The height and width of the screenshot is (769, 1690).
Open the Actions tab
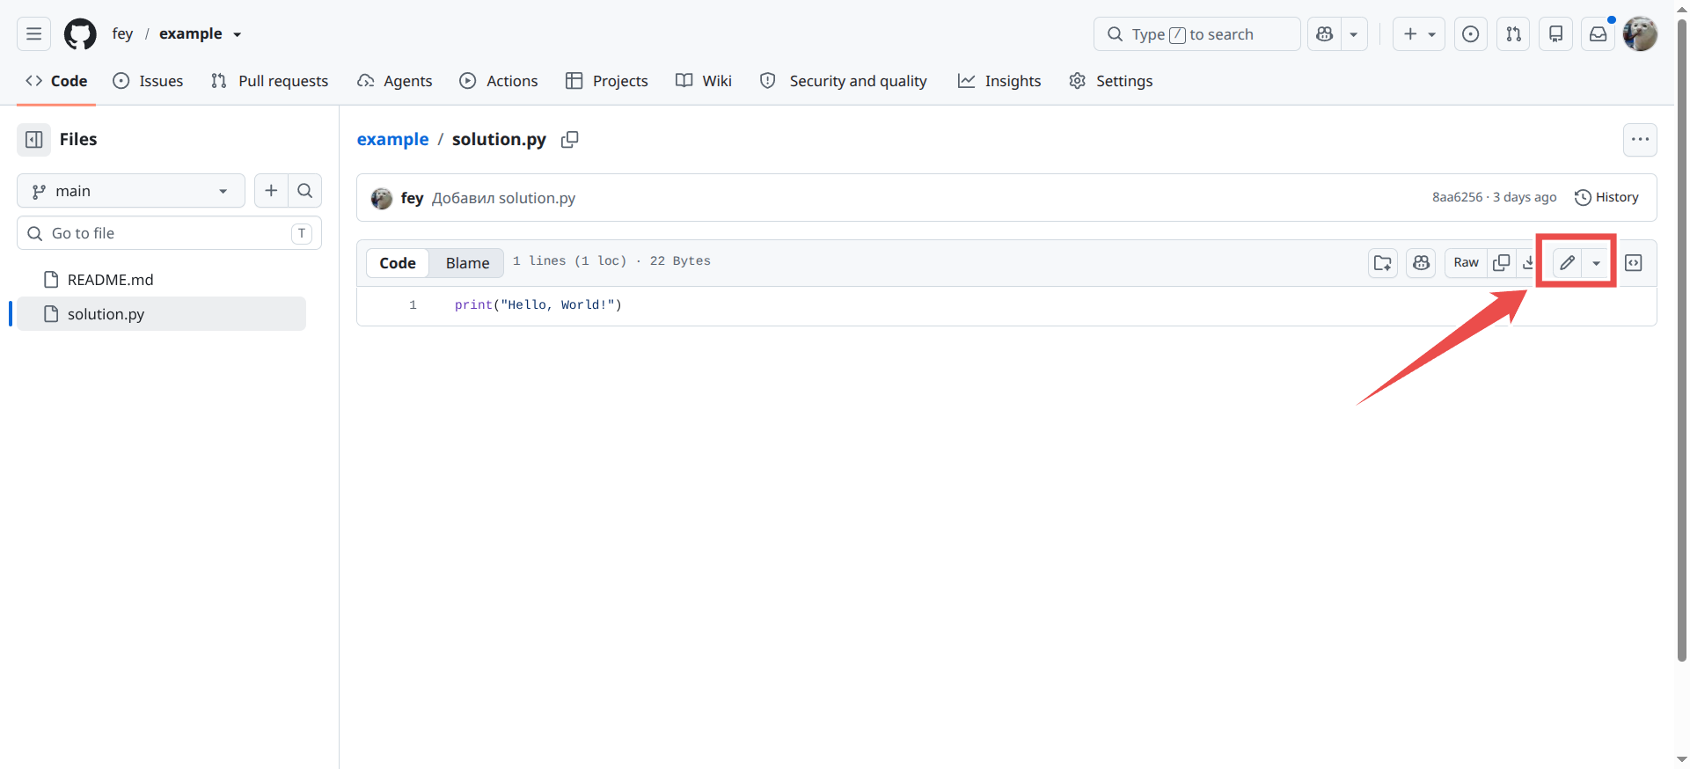(499, 81)
